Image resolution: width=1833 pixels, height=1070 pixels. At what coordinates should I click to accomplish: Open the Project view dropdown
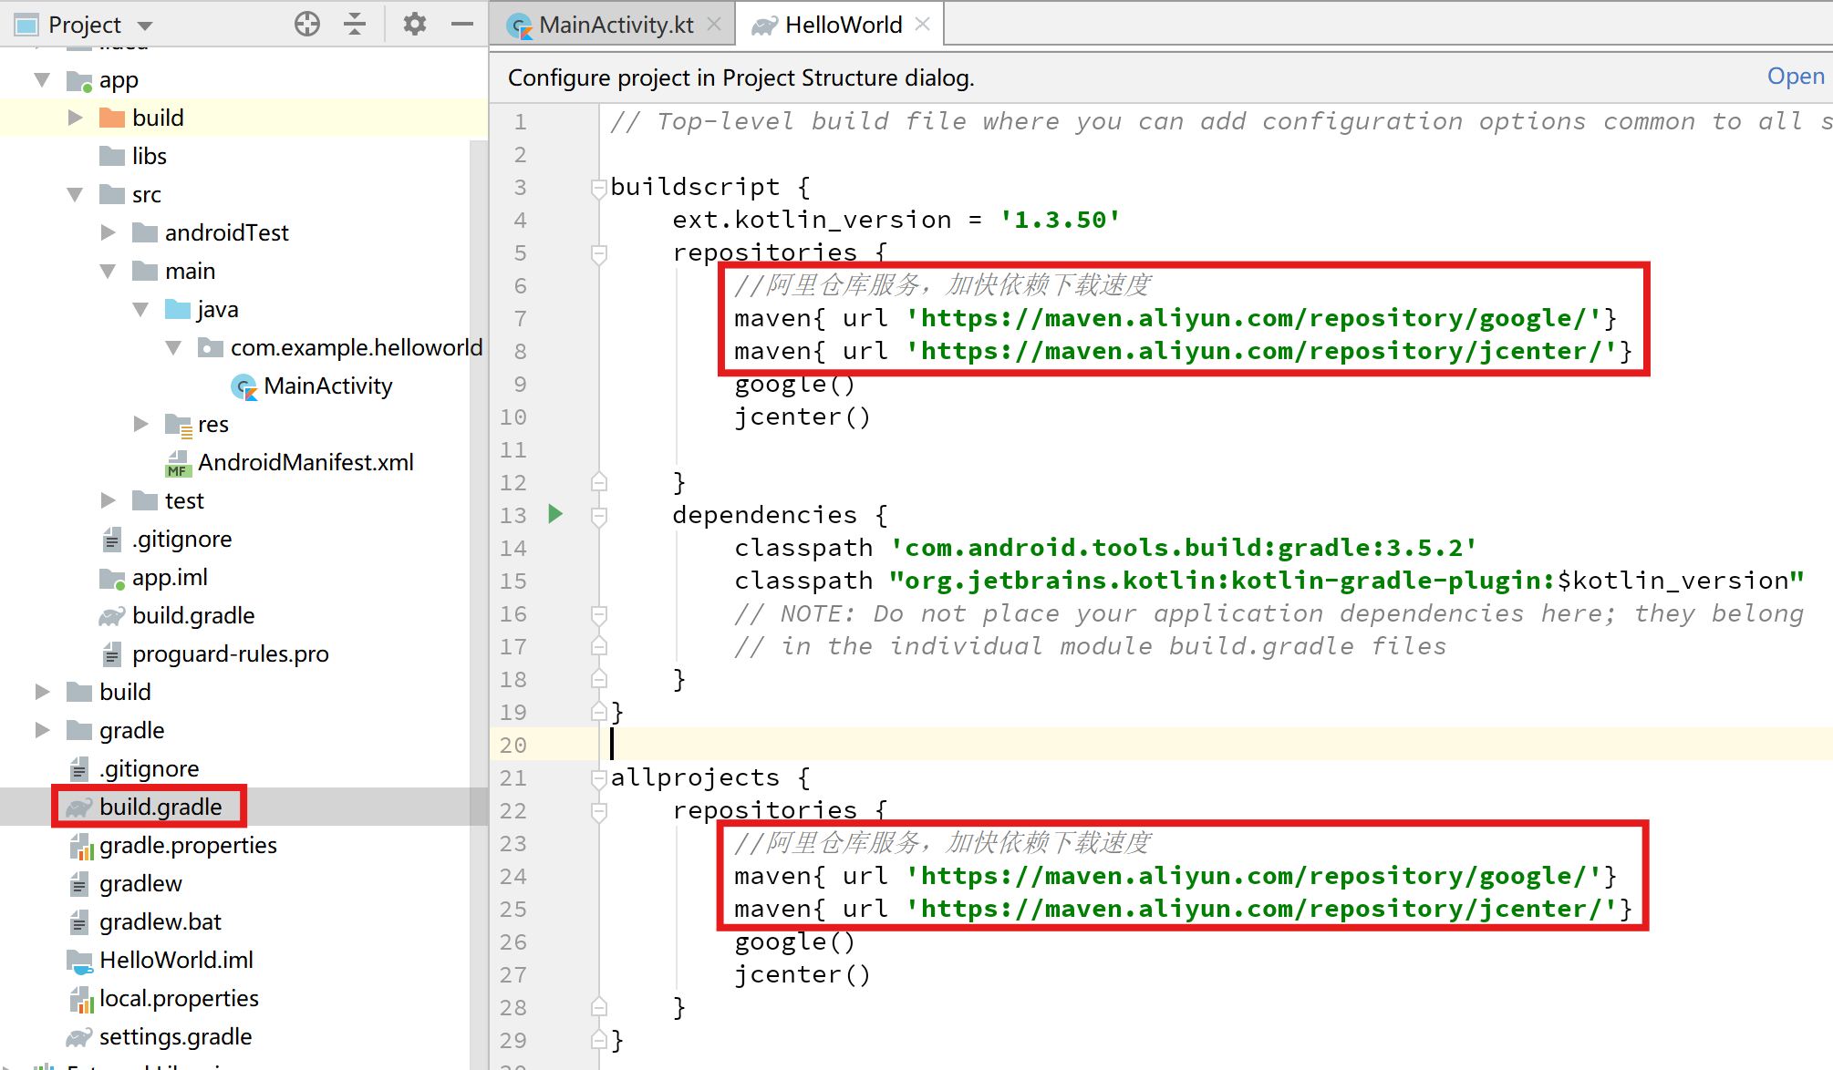145,26
